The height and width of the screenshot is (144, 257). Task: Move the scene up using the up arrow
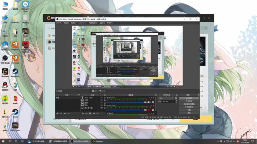[x=65, y=114]
